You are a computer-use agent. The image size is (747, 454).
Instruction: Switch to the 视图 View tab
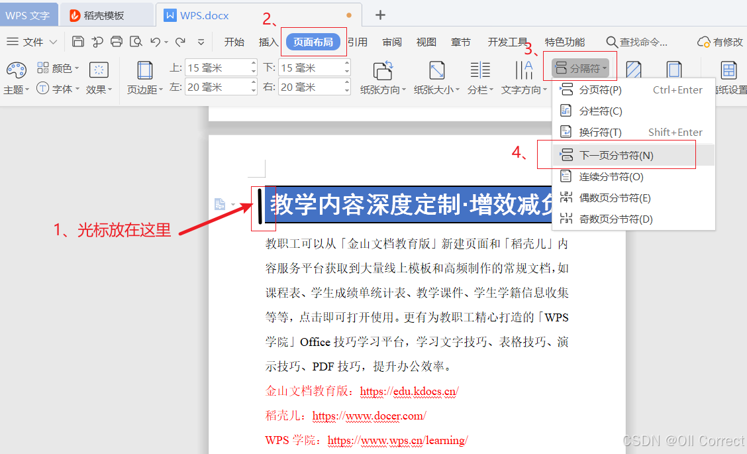click(x=426, y=42)
